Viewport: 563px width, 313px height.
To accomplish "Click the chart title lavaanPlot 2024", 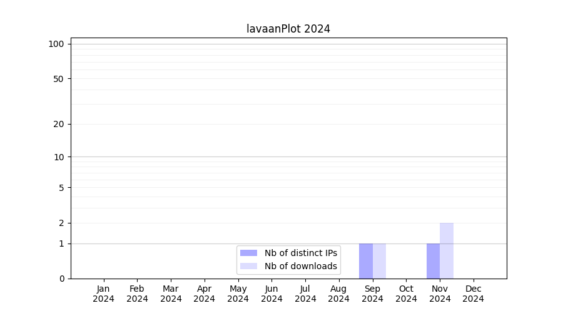I will pos(288,29).
